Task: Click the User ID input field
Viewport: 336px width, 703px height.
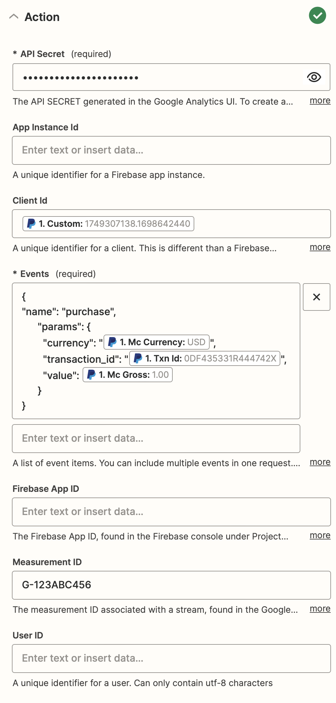Action: (171, 659)
